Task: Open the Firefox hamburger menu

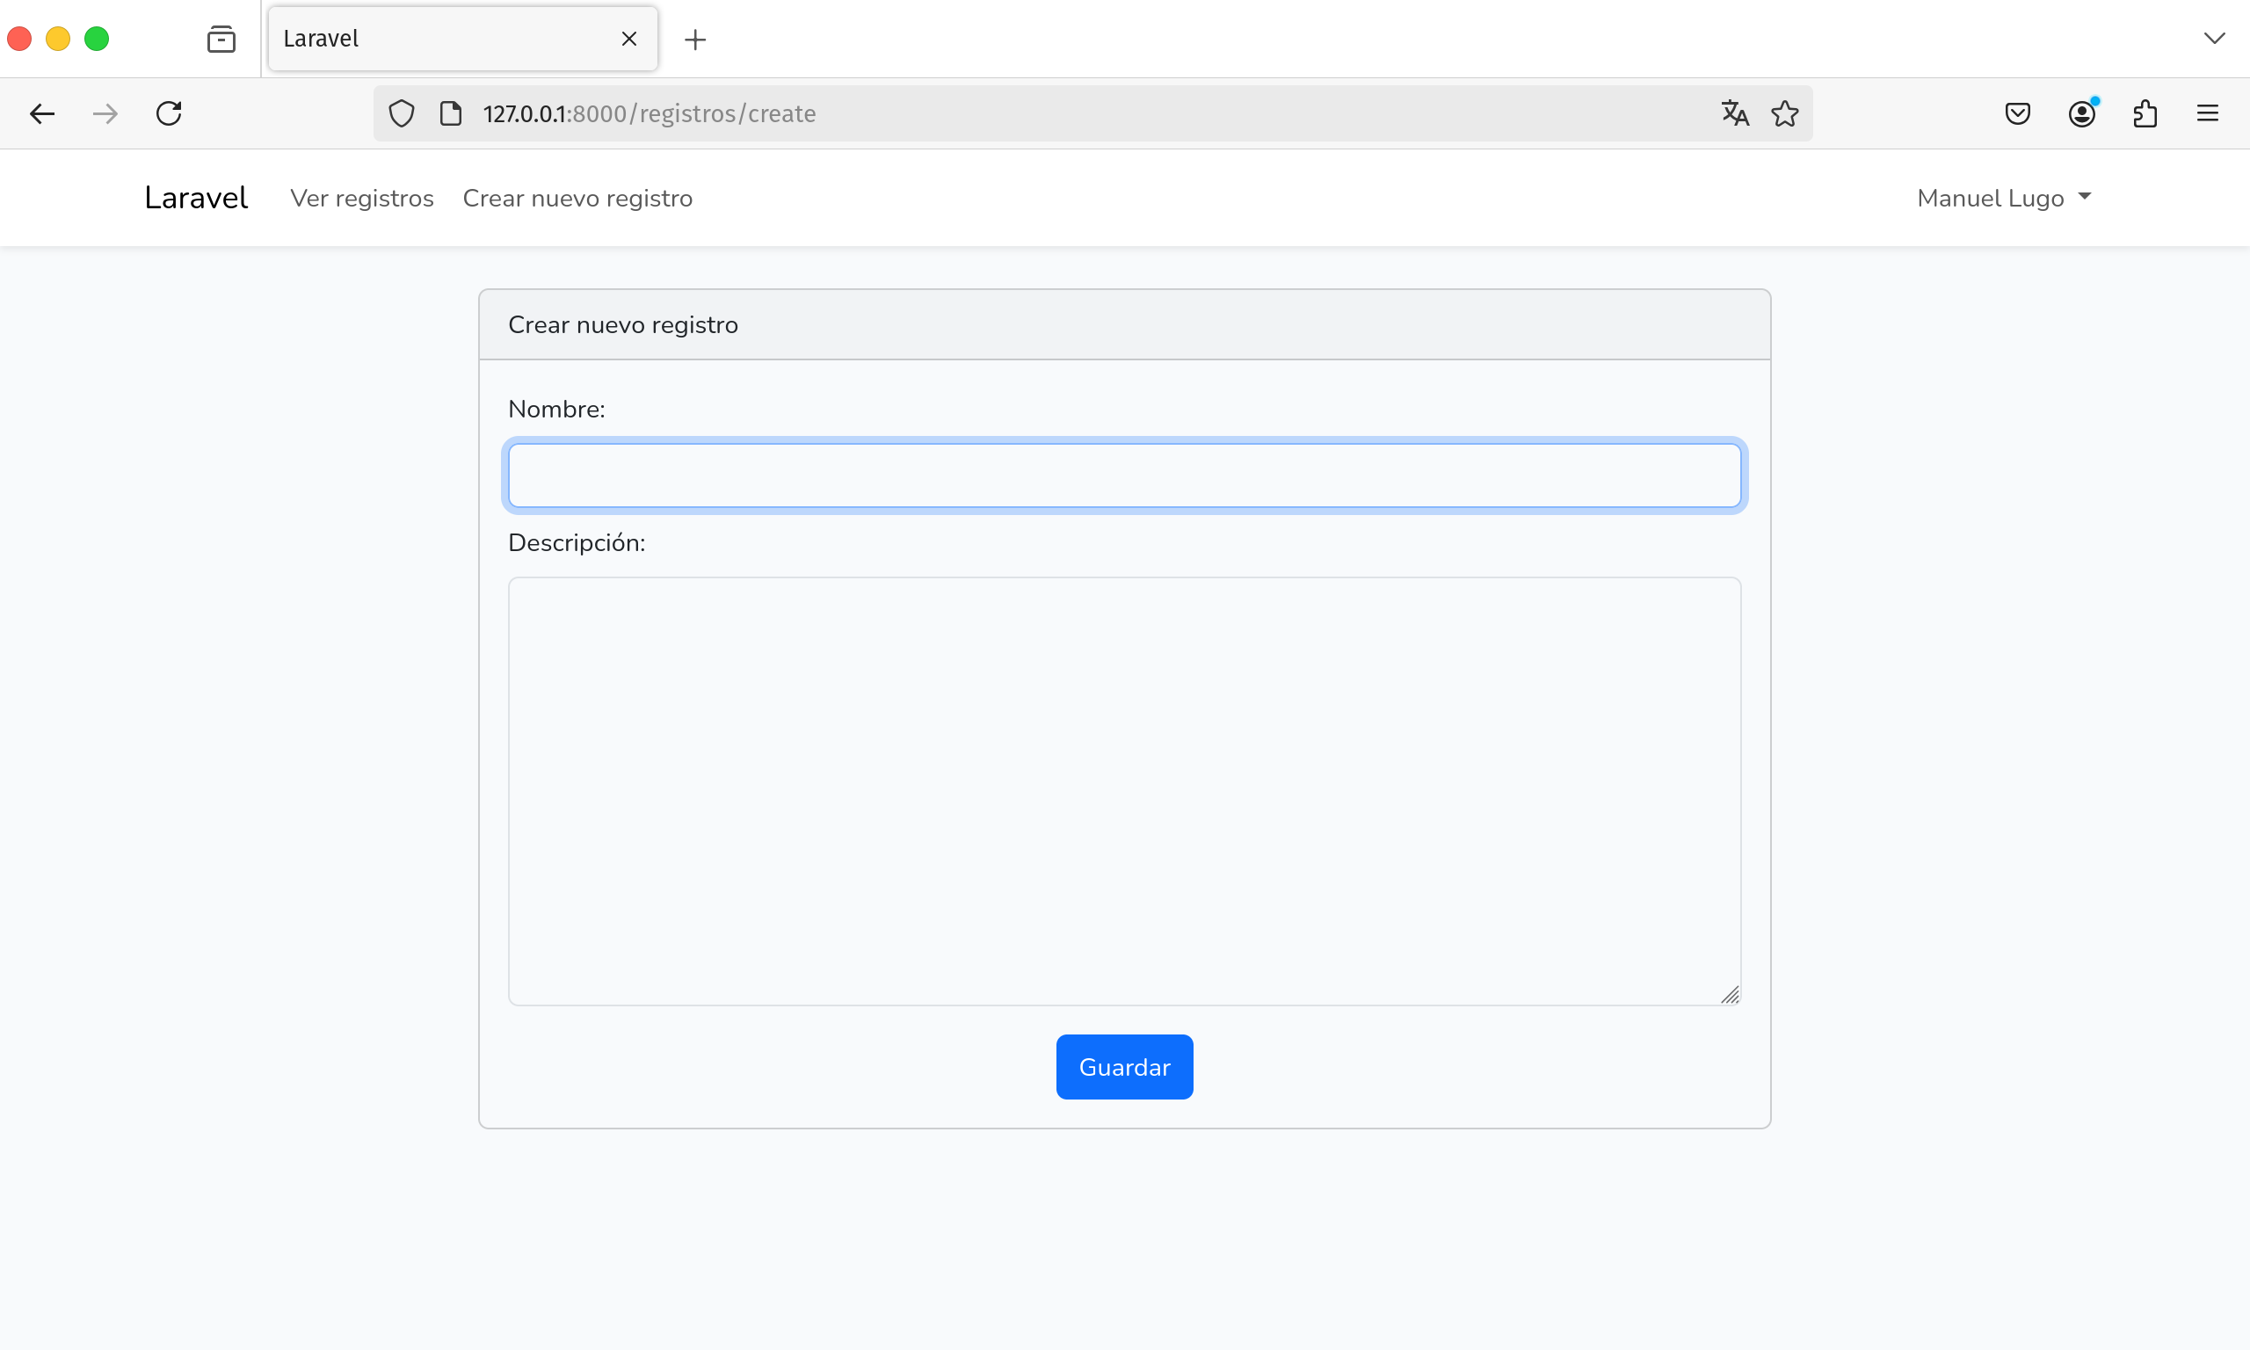Action: point(2207,113)
